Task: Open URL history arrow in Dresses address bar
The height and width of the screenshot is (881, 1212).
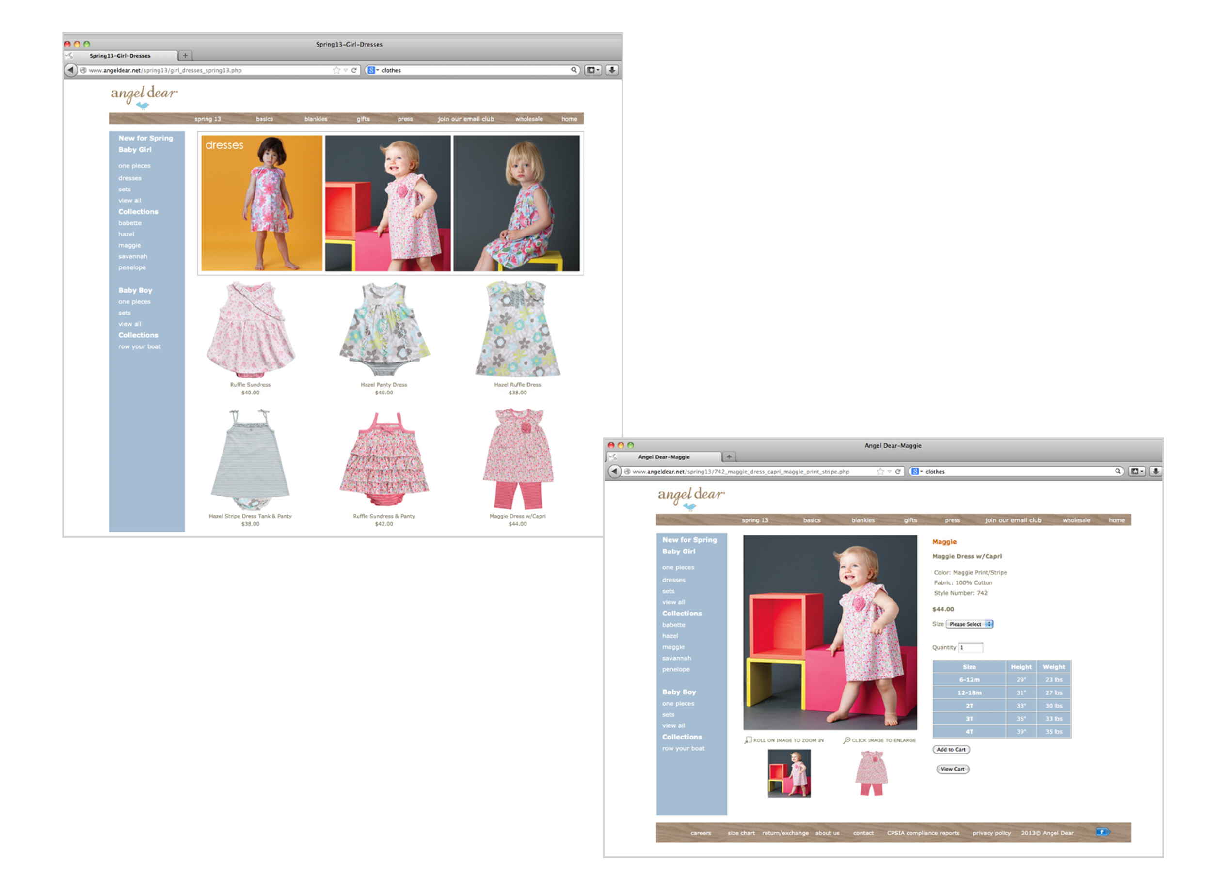Action: tap(346, 70)
